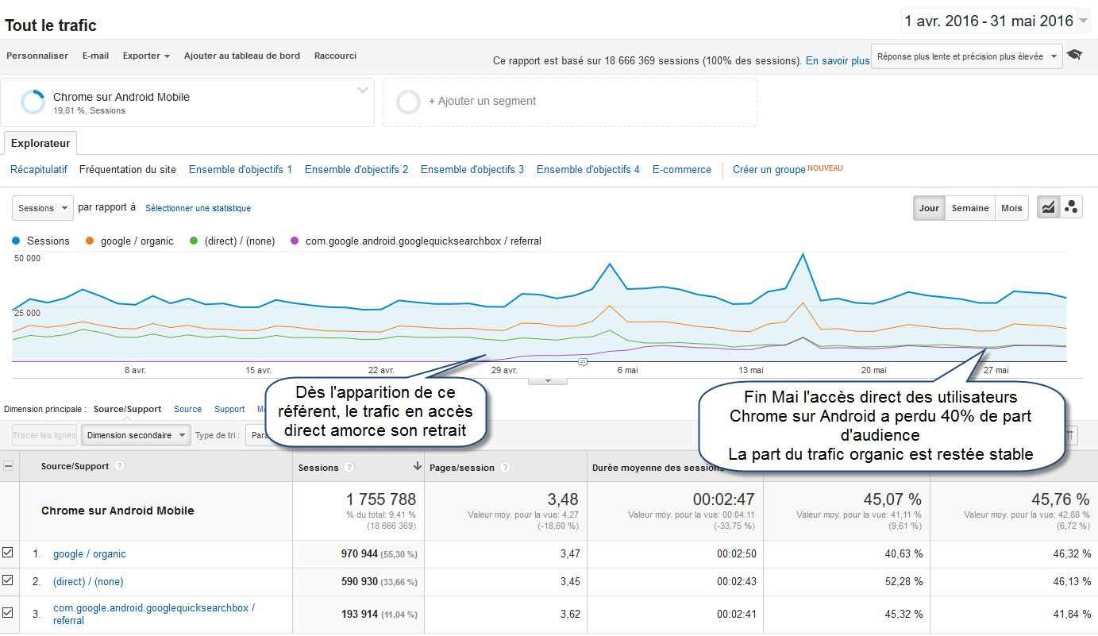1098x636 pixels.
Task: Click Sélectionner une statistique link
Action: pyautogui.click(x=198, y=208)
